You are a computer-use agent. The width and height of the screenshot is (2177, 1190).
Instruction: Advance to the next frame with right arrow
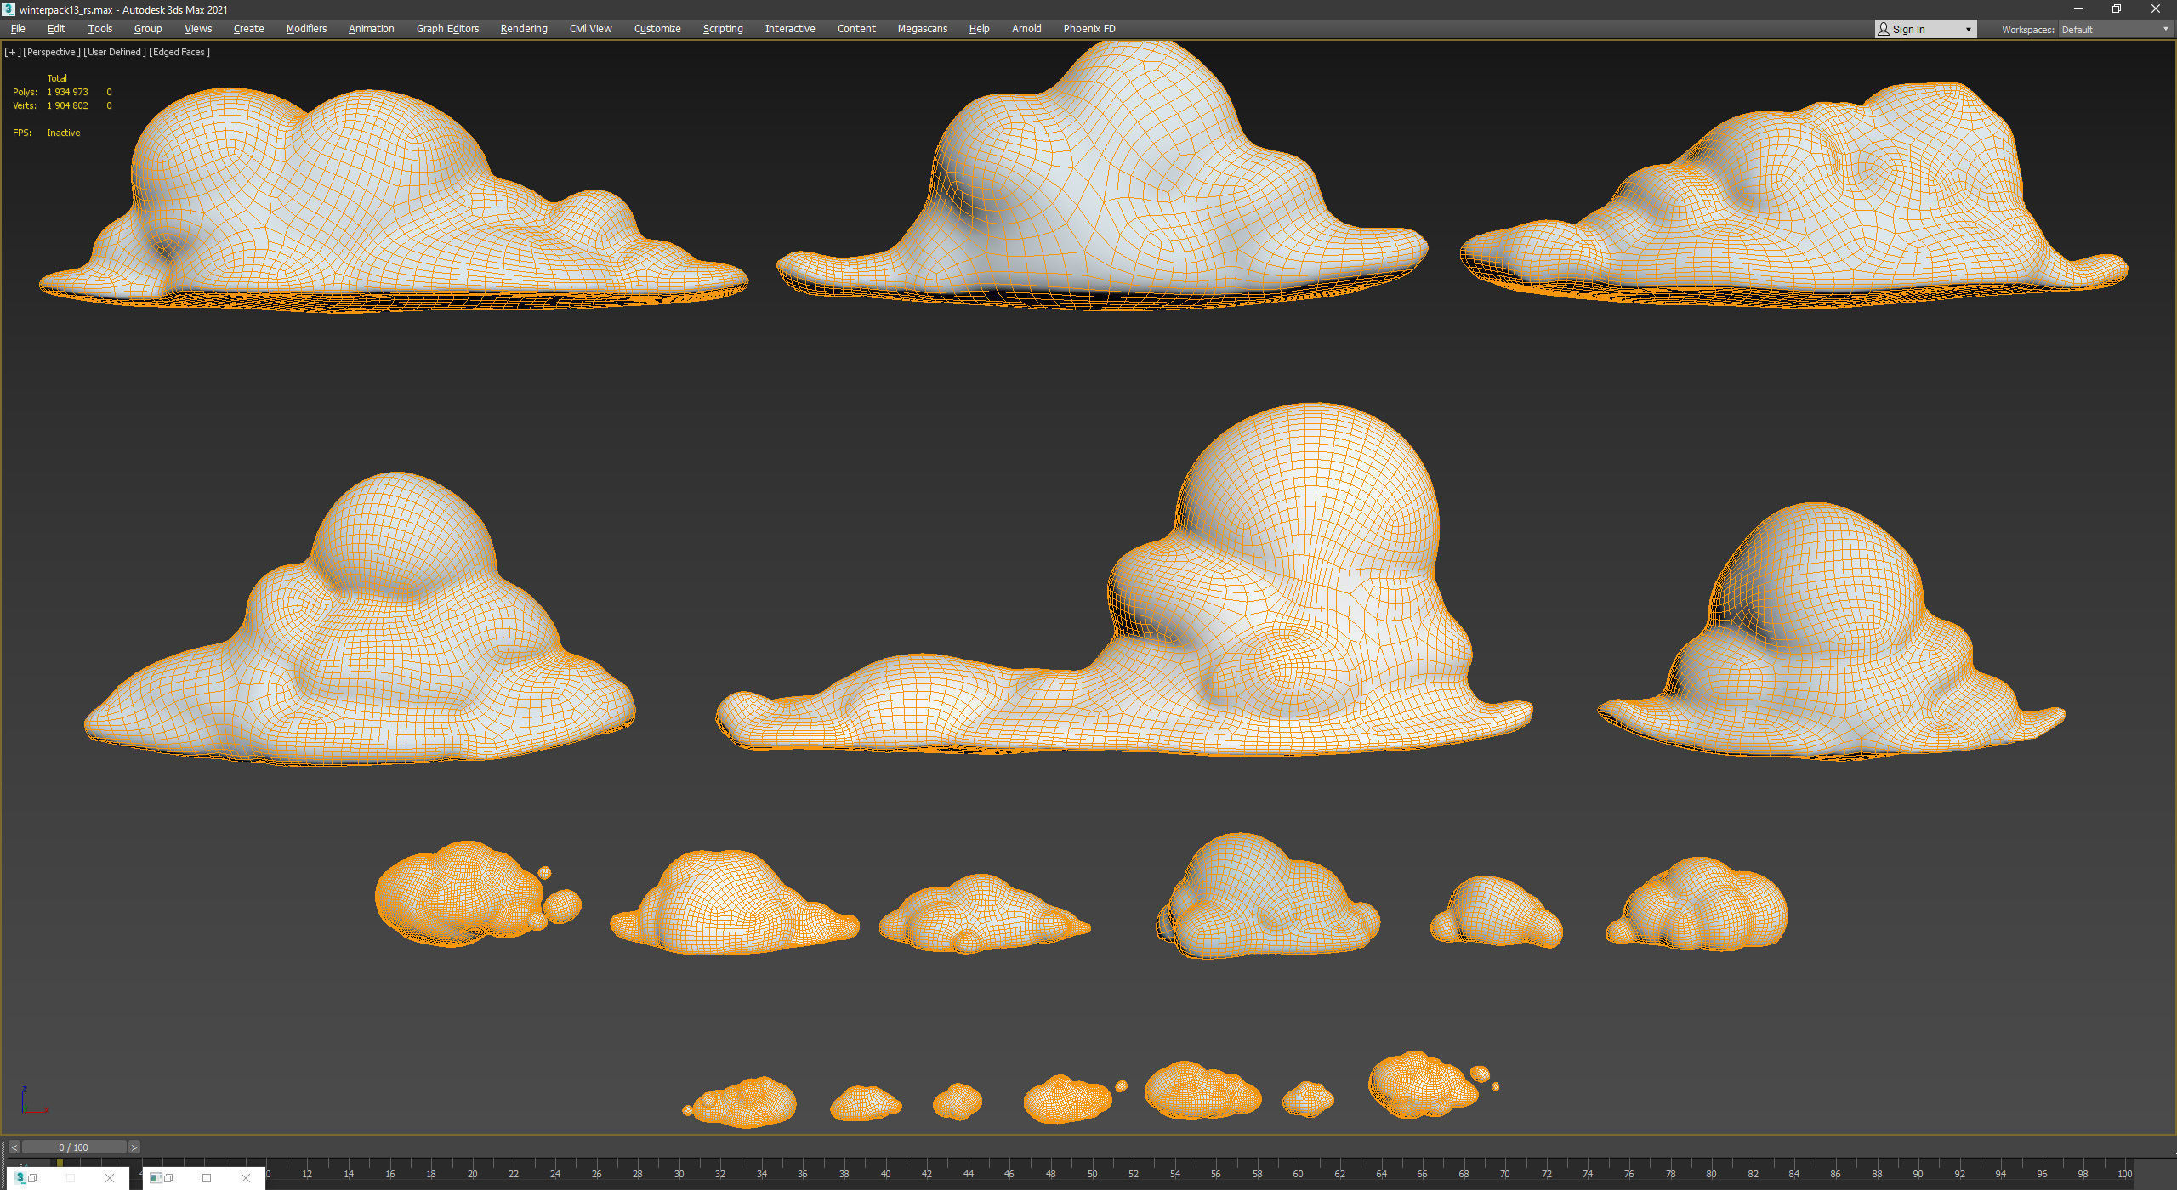(134, 1147)
